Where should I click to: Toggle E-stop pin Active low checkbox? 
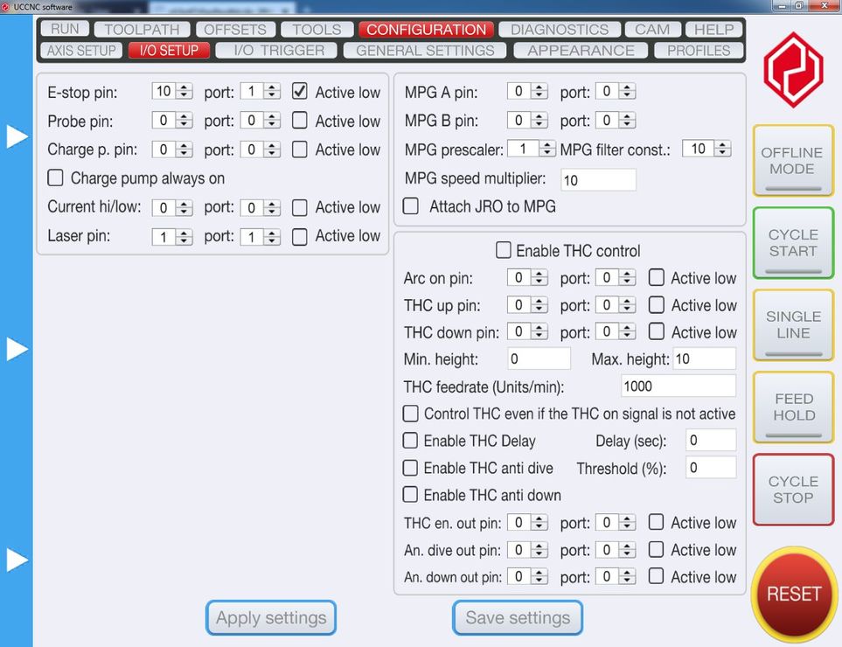point(300,92)
